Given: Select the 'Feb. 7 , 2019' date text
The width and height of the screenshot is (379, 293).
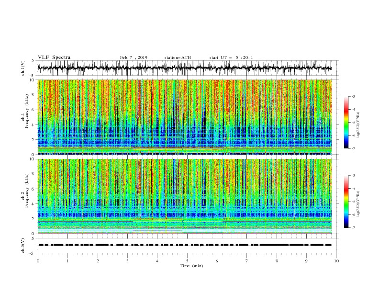Looking at the screenshot, I should (x=134, y=57).
